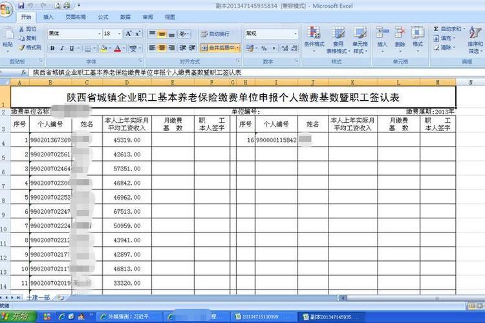Toggle Underline formatting
Screen dimensions: 485x323
72,48
